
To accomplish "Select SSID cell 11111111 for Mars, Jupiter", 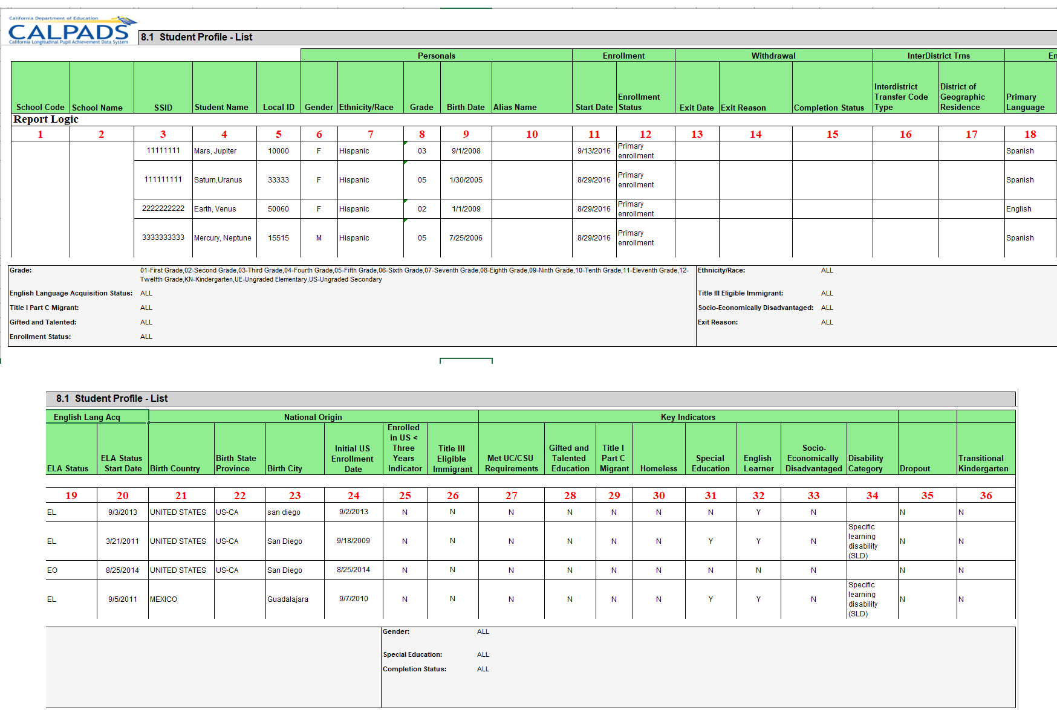I will [163, 150].
